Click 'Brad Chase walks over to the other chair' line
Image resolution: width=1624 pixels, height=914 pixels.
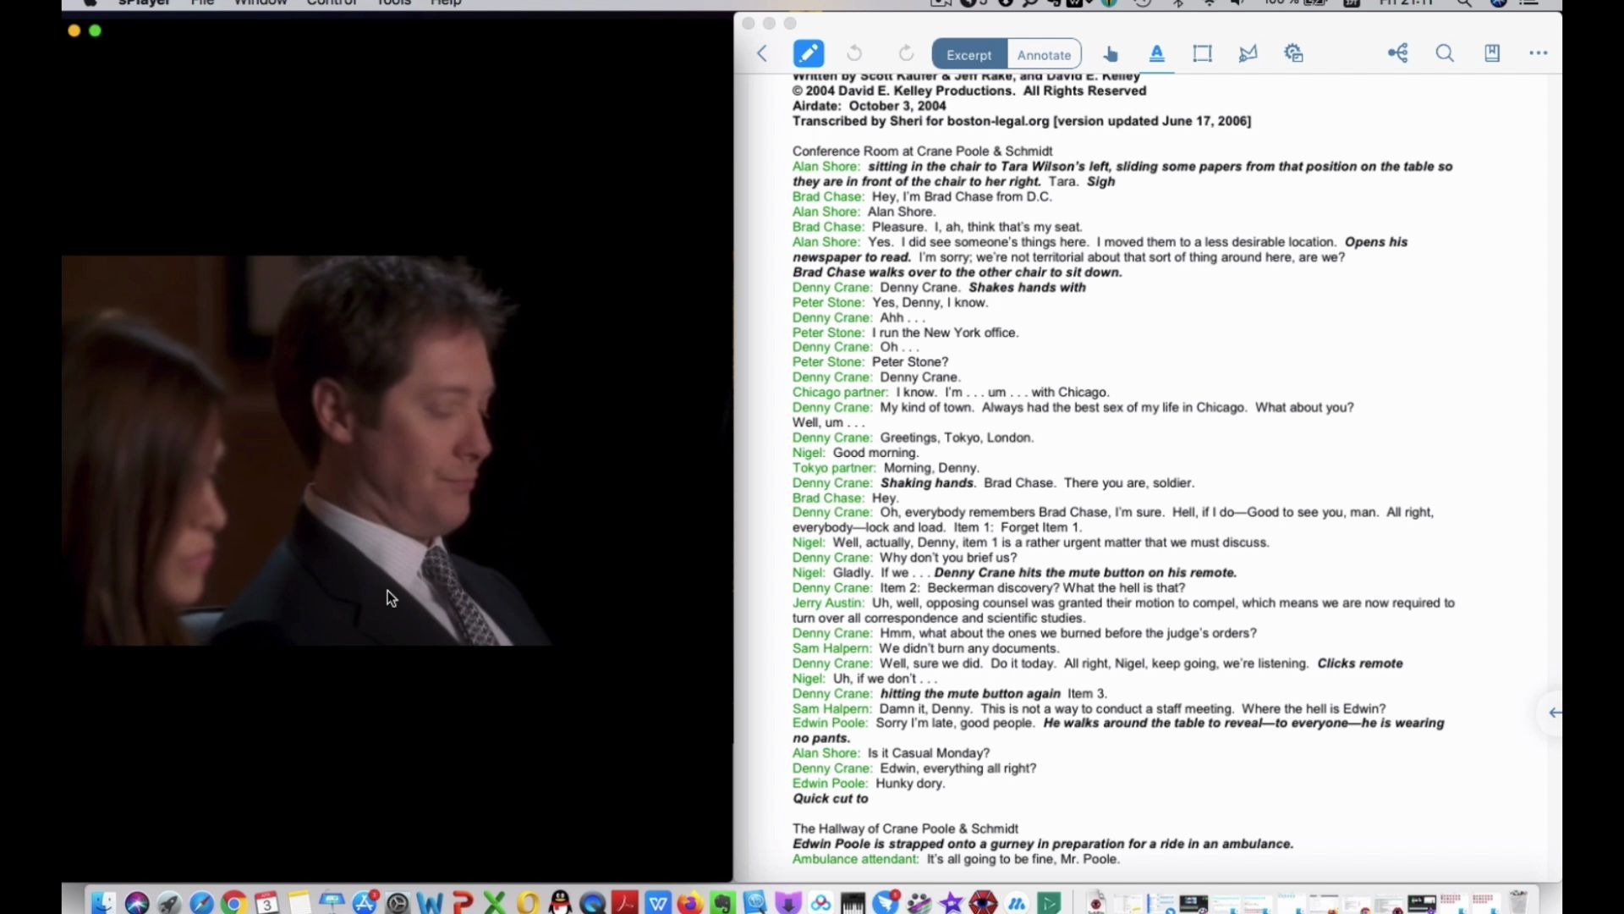tap(957, 273)
